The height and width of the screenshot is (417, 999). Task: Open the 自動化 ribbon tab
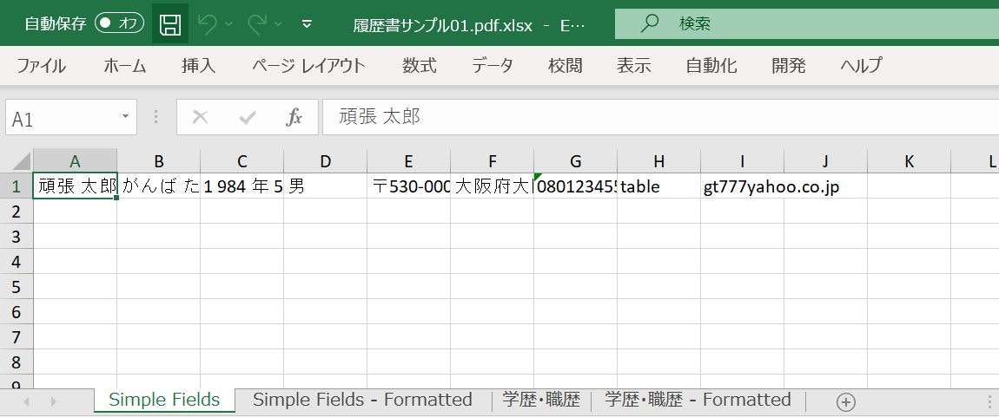(x=711, y=66)
